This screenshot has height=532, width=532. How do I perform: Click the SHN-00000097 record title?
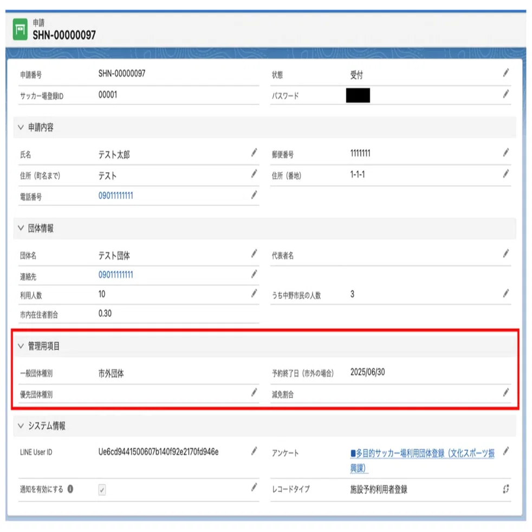point(64,35)
